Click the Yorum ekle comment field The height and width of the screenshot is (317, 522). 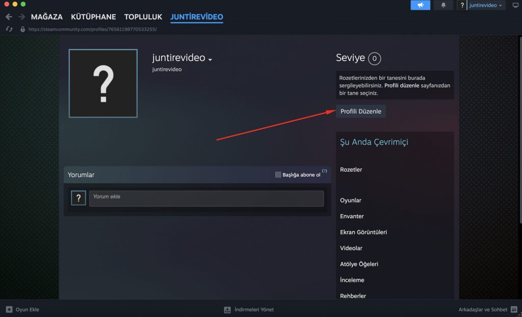click(x=206, y=198)
